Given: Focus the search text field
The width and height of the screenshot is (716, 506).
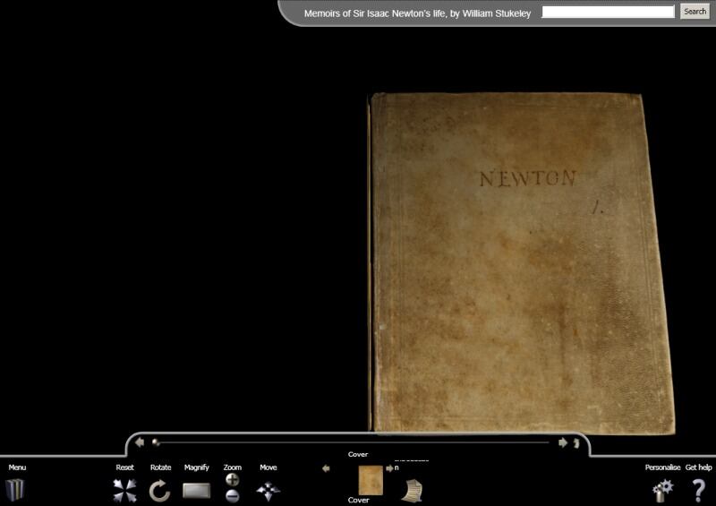Looking at the screenshot, I should [x=608, y=12].
